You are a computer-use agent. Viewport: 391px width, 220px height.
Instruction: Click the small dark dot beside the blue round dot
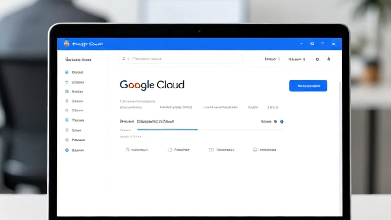pos(275,122)
